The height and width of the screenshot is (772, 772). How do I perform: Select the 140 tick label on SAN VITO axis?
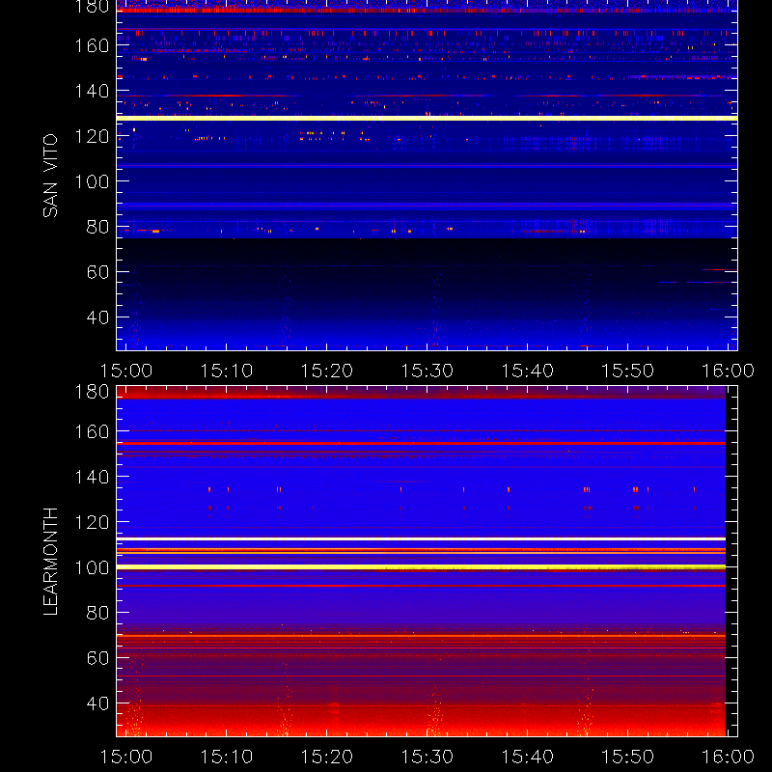[x=92, y=91]
